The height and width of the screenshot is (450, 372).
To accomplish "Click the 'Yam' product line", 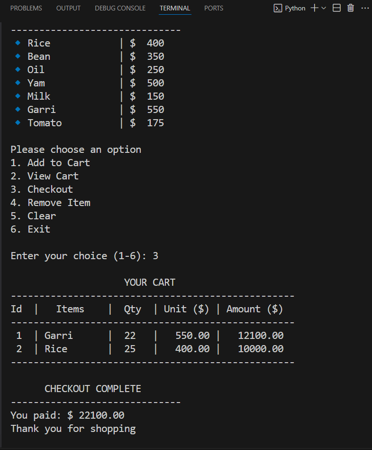I will (x=90, y=83).
